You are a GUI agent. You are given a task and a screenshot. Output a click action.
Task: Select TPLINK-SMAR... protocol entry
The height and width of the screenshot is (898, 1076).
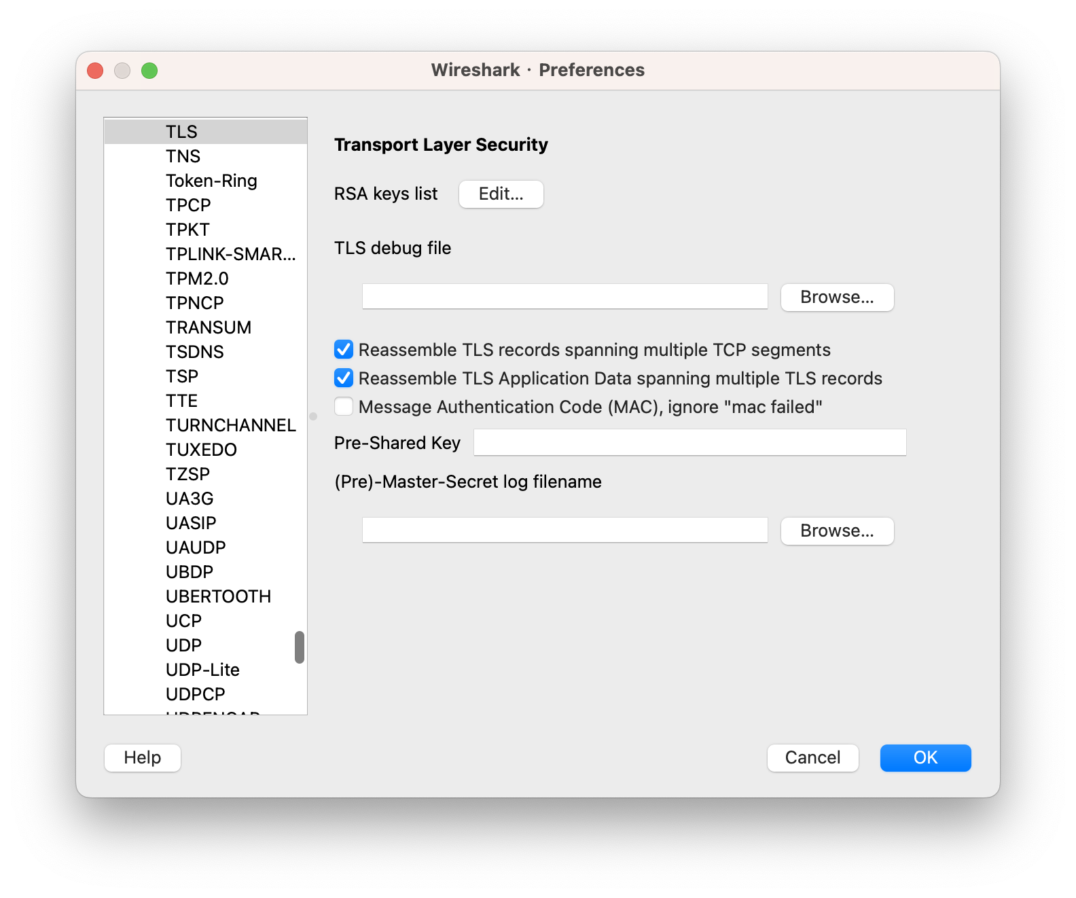(x=205, y=254)
